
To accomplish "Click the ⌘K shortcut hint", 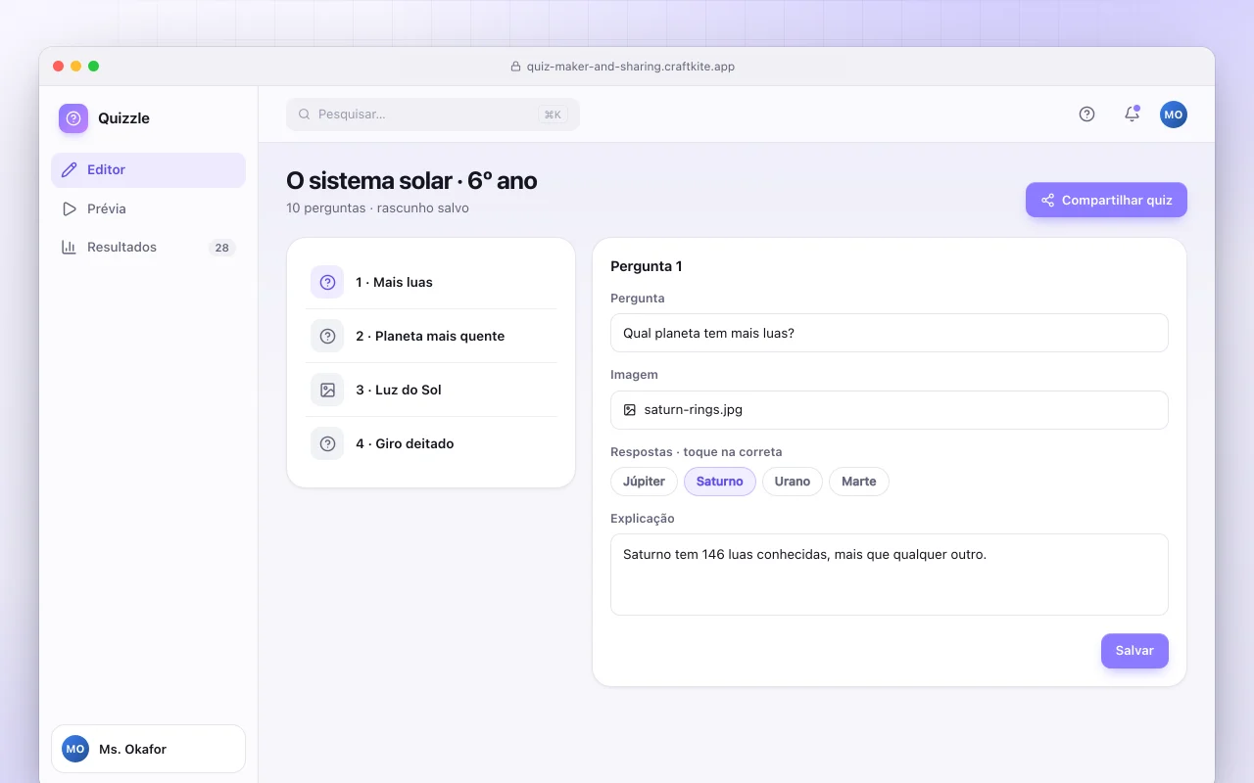I will 553,115.
